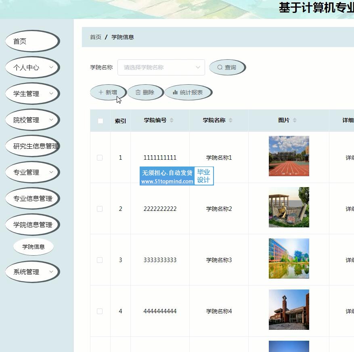Check the row 3 checkbox for 3333333333
354x352 pixels.
point(100,260)
